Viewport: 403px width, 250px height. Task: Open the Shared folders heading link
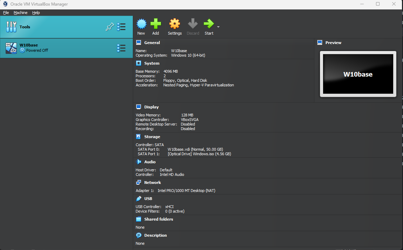pyautogui.click(x=159, y=219)
